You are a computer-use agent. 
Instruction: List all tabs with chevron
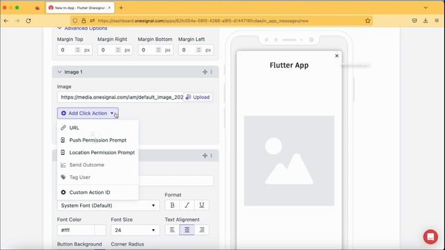coord(426,8)
